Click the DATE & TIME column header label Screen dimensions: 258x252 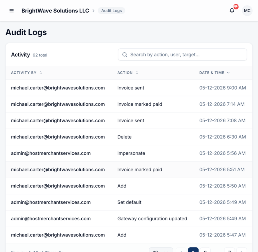212,73
